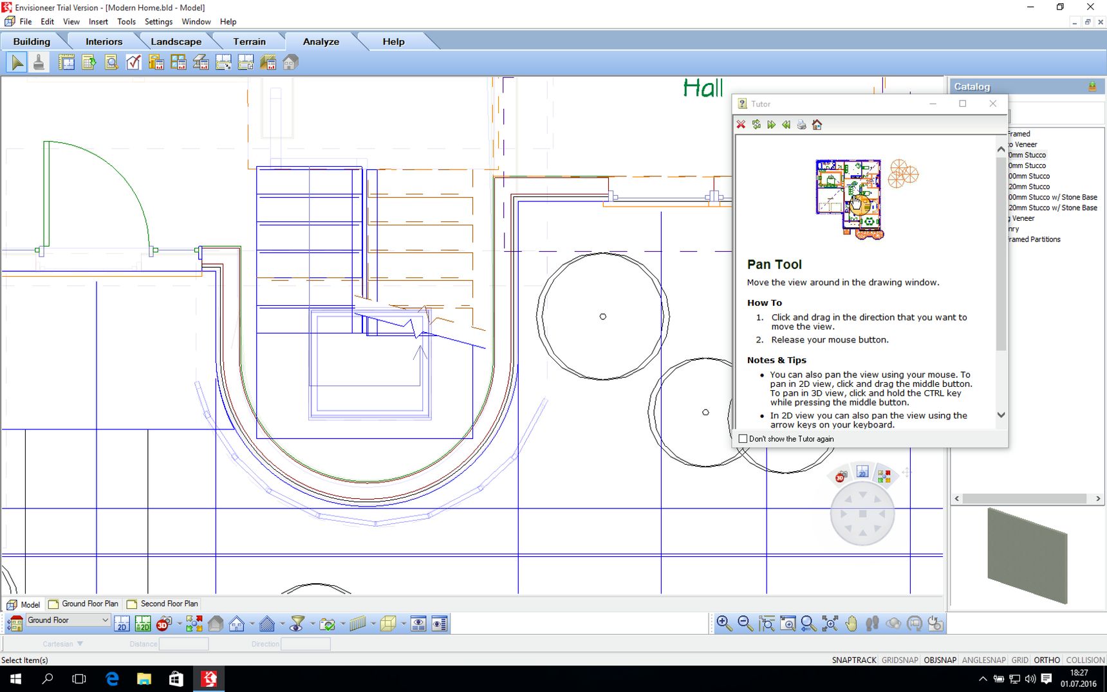The height and width of the screenshot is (692, 1107).
Task: Toggle COLLISION in status bar
Action: coord(1085,660)
